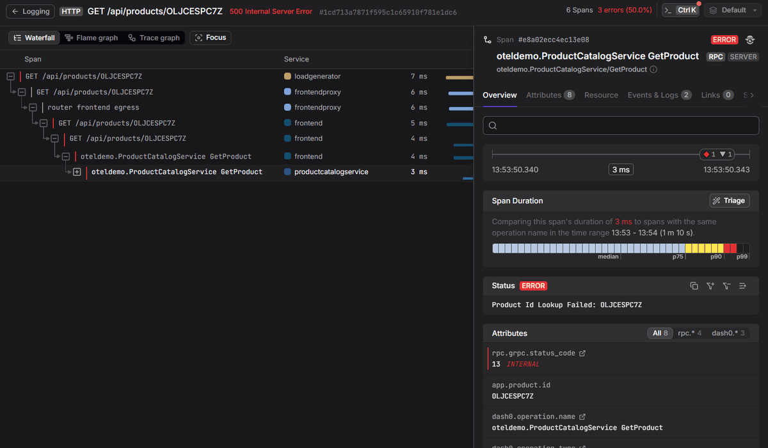Screen dimensions: 768x448
Task: Select the All 8 attributes filter
Action: click(x=660, y=333)
